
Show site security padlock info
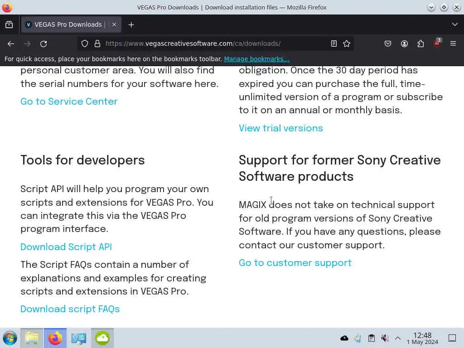pos(97,43)
